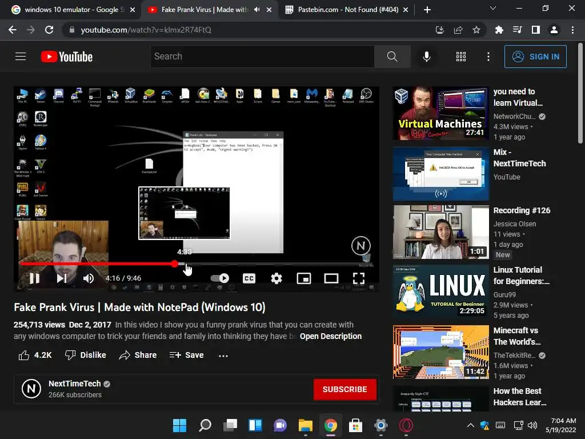Go to YouTube home via logo
This screenshot has height=439, width=585.
67,57
